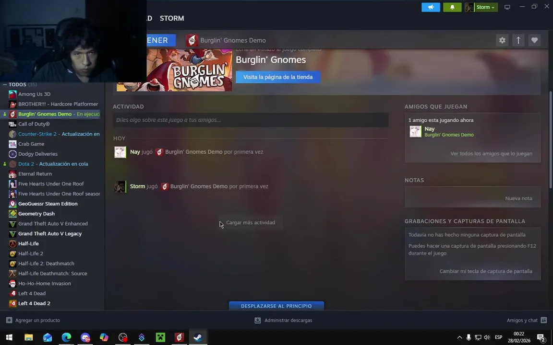The width and height of the screenshot is (553, 345).
Task: Show hidden system tray icons chevron
Action: click(x=459, y=338)
